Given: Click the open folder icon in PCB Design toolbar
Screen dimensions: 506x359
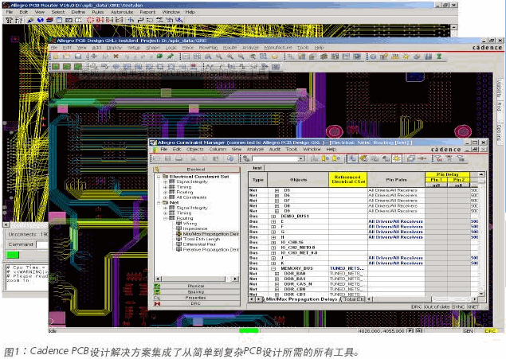Looking at the screenshot, I should coord(66,57).
